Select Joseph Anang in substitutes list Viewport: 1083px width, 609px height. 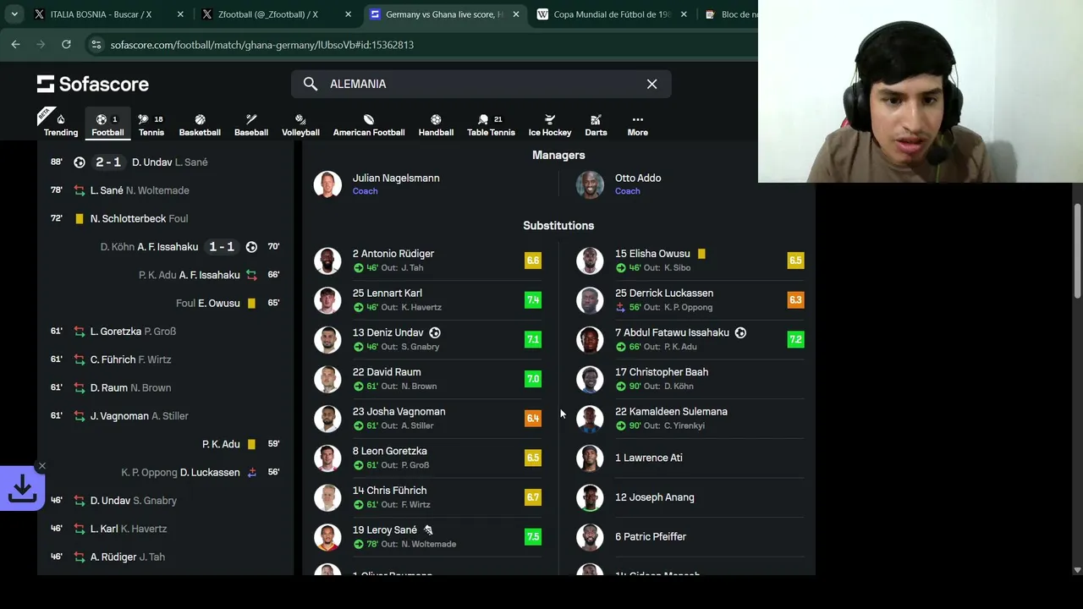(x=690, y=497)
